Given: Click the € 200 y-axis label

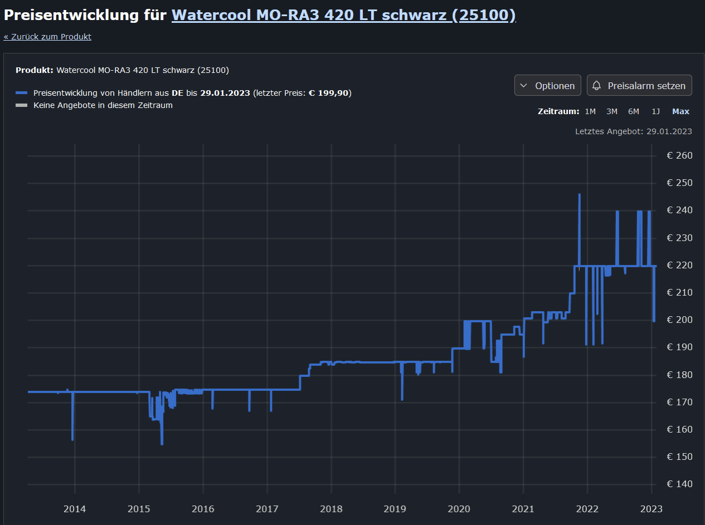Looking at the screenshot, I should [679, 320].
